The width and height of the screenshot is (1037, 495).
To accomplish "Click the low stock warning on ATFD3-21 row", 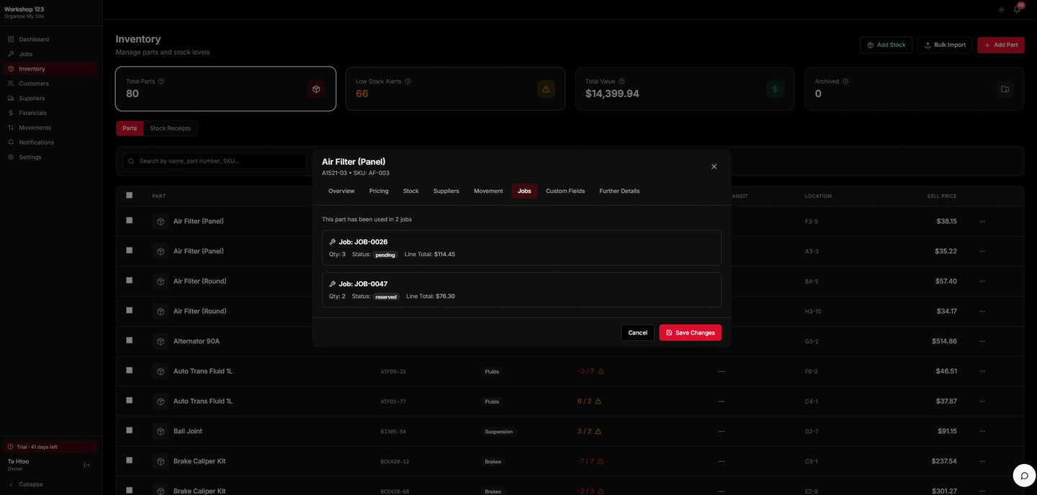I will tap(601, 371).
